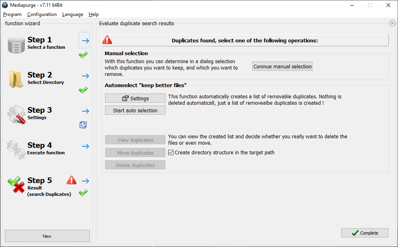
Task: Click the Mediapurge app icon in the title bar
Action: coord(5,5)
